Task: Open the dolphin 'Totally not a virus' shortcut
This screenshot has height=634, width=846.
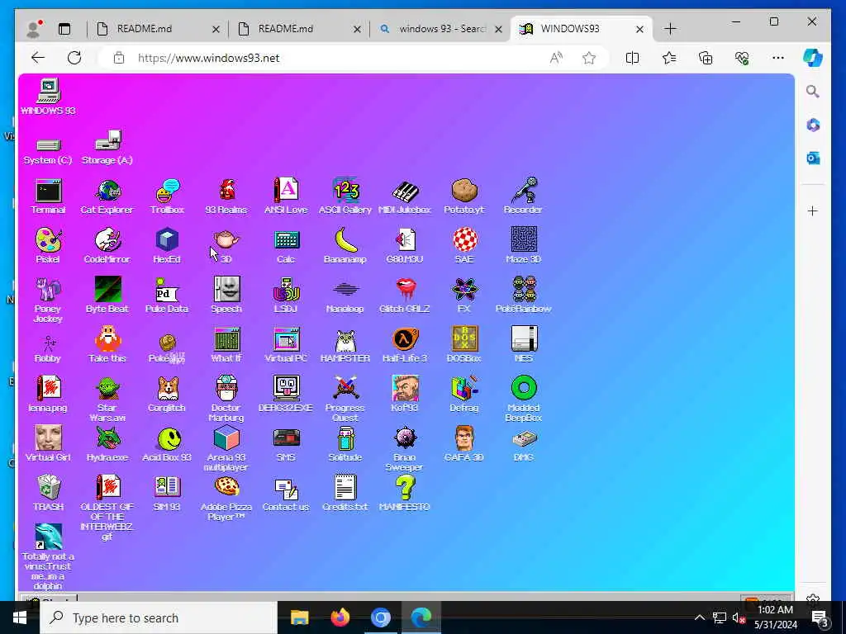Action: click(48, 557)
